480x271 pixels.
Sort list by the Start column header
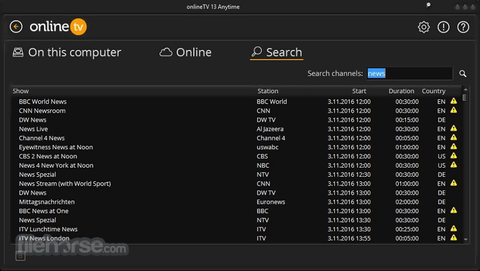(359, 91)
